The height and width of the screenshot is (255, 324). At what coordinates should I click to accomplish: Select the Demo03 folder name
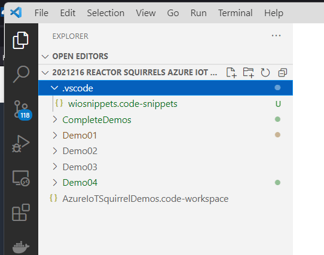tap(80, 167)
